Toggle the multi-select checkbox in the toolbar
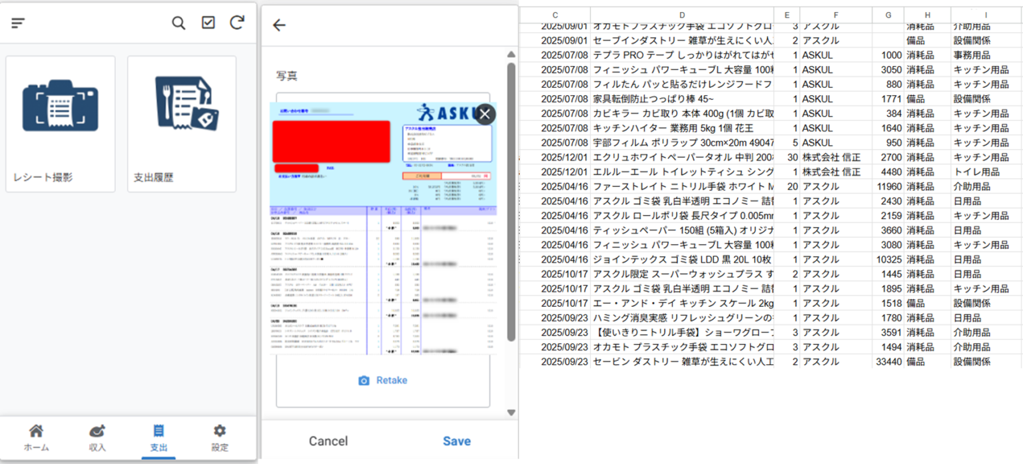1023x464 pixels. (x=208, y=22)
